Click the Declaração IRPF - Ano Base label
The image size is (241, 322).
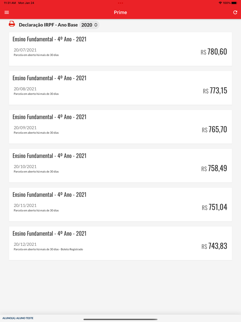[48, 25]
